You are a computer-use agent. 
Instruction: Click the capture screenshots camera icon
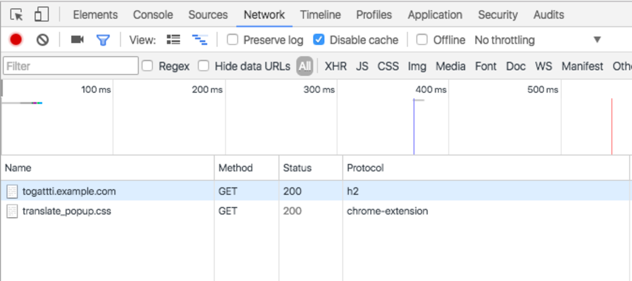click(x=77, y=40)
